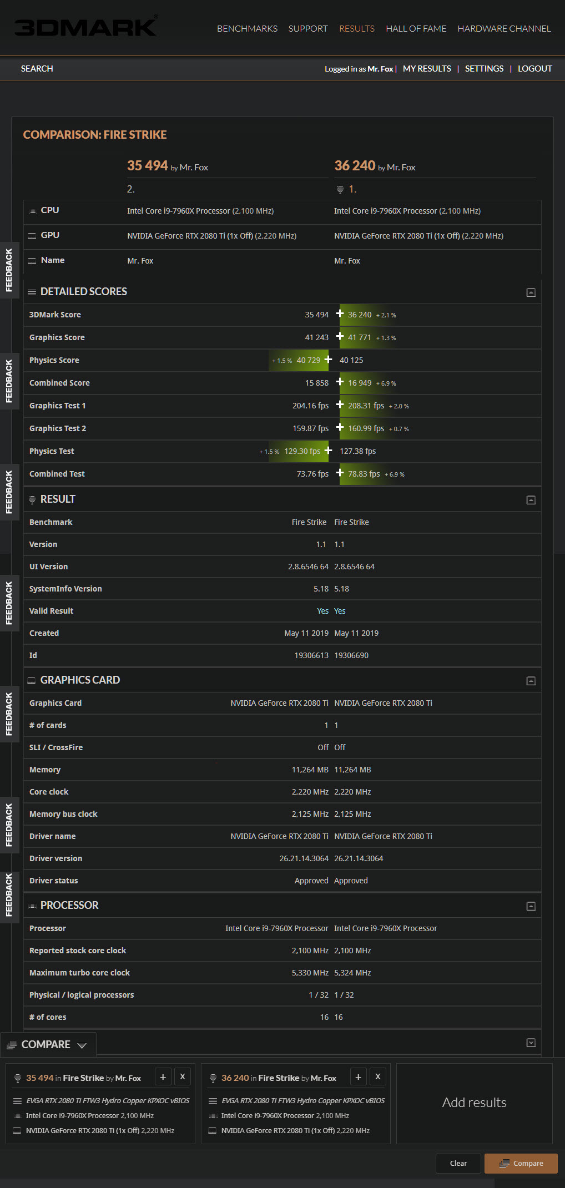The width and height of the screenshot is (565, 1188).
Task: Click the trophy icon on the 36 240 compare card
Action: (x=213, y=1078)
